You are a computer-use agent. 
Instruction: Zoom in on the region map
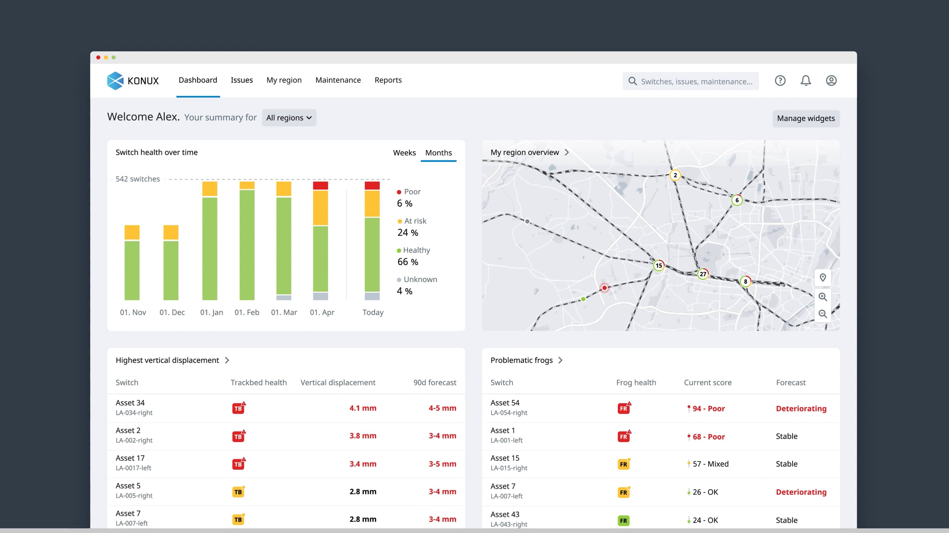click(x=823, y=297)
